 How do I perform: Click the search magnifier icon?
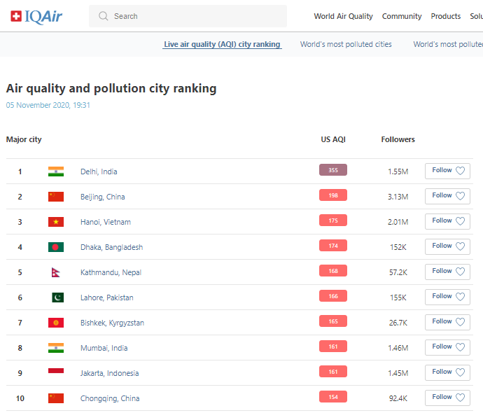tap(104, 16)
